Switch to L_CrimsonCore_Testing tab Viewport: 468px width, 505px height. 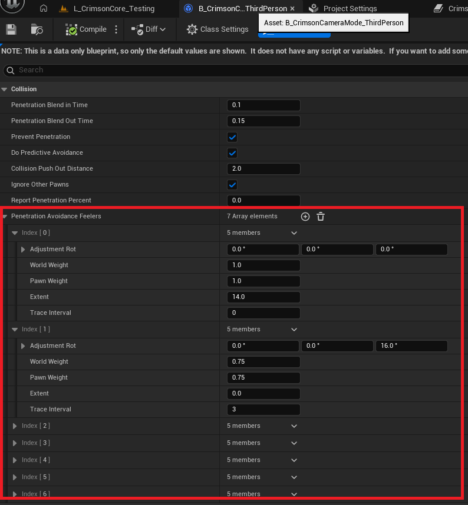click(107, 8)
